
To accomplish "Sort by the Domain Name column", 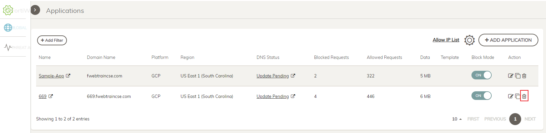I will coord(101,57).
